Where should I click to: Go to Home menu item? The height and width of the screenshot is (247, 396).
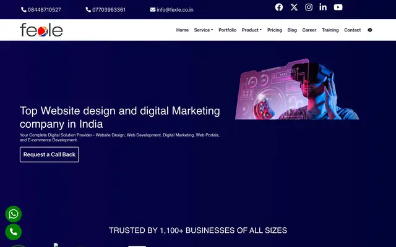click(x=183, y=30)
